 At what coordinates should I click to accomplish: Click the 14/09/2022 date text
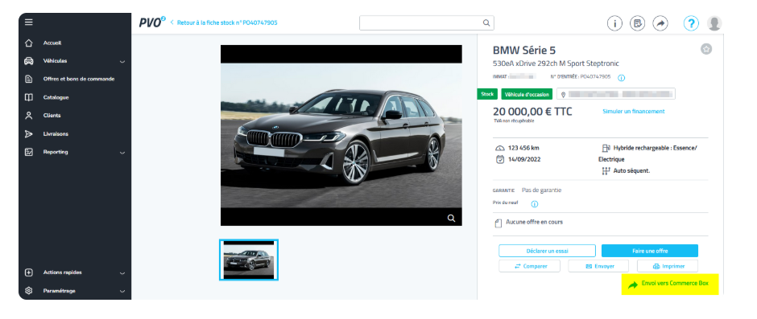click(x=524, y=159)
